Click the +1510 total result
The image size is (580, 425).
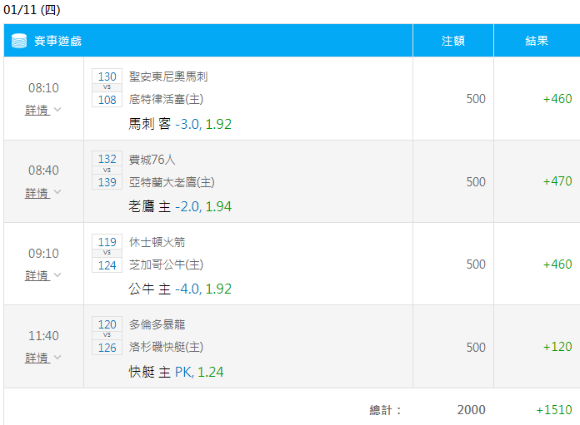(x=554, y=409)
